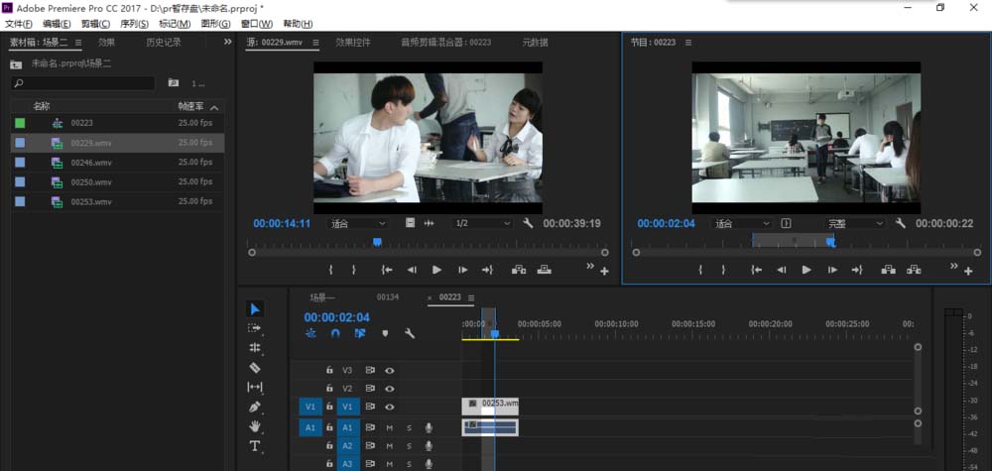
Task: Mute audio track A1
Action: [x=390, y=428]
